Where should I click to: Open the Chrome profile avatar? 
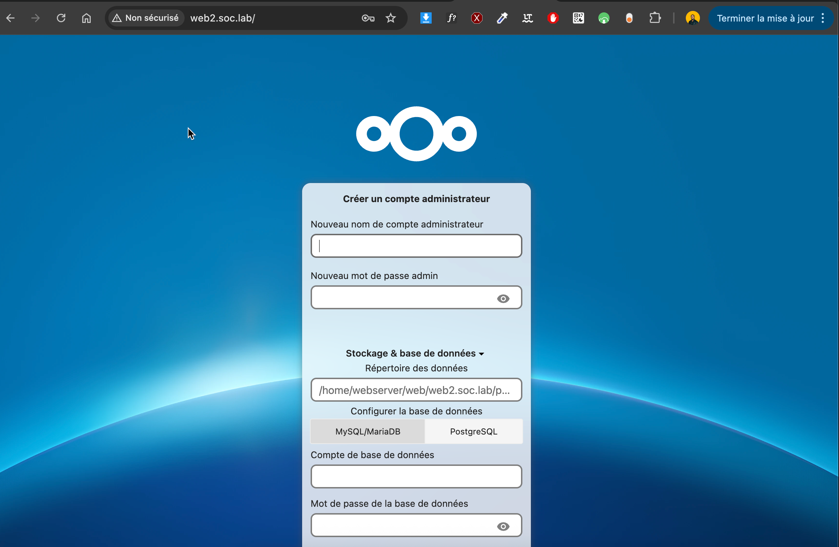point(693,18)
